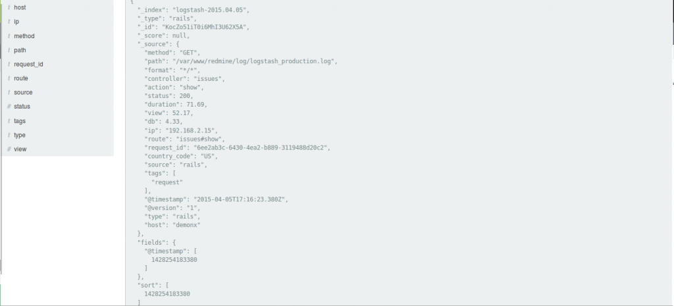Viewport: 674px width, 306px height.
Task: Click the string icon beside method field
Action: [9, 36]
